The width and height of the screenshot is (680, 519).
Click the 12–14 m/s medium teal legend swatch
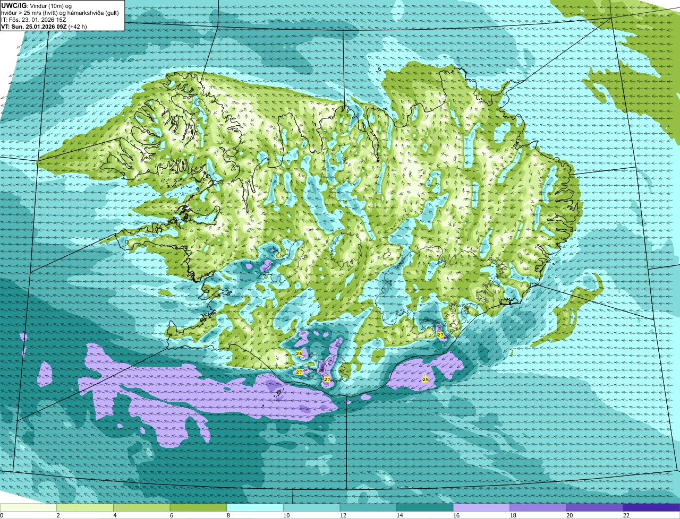(x=368, y=507)
